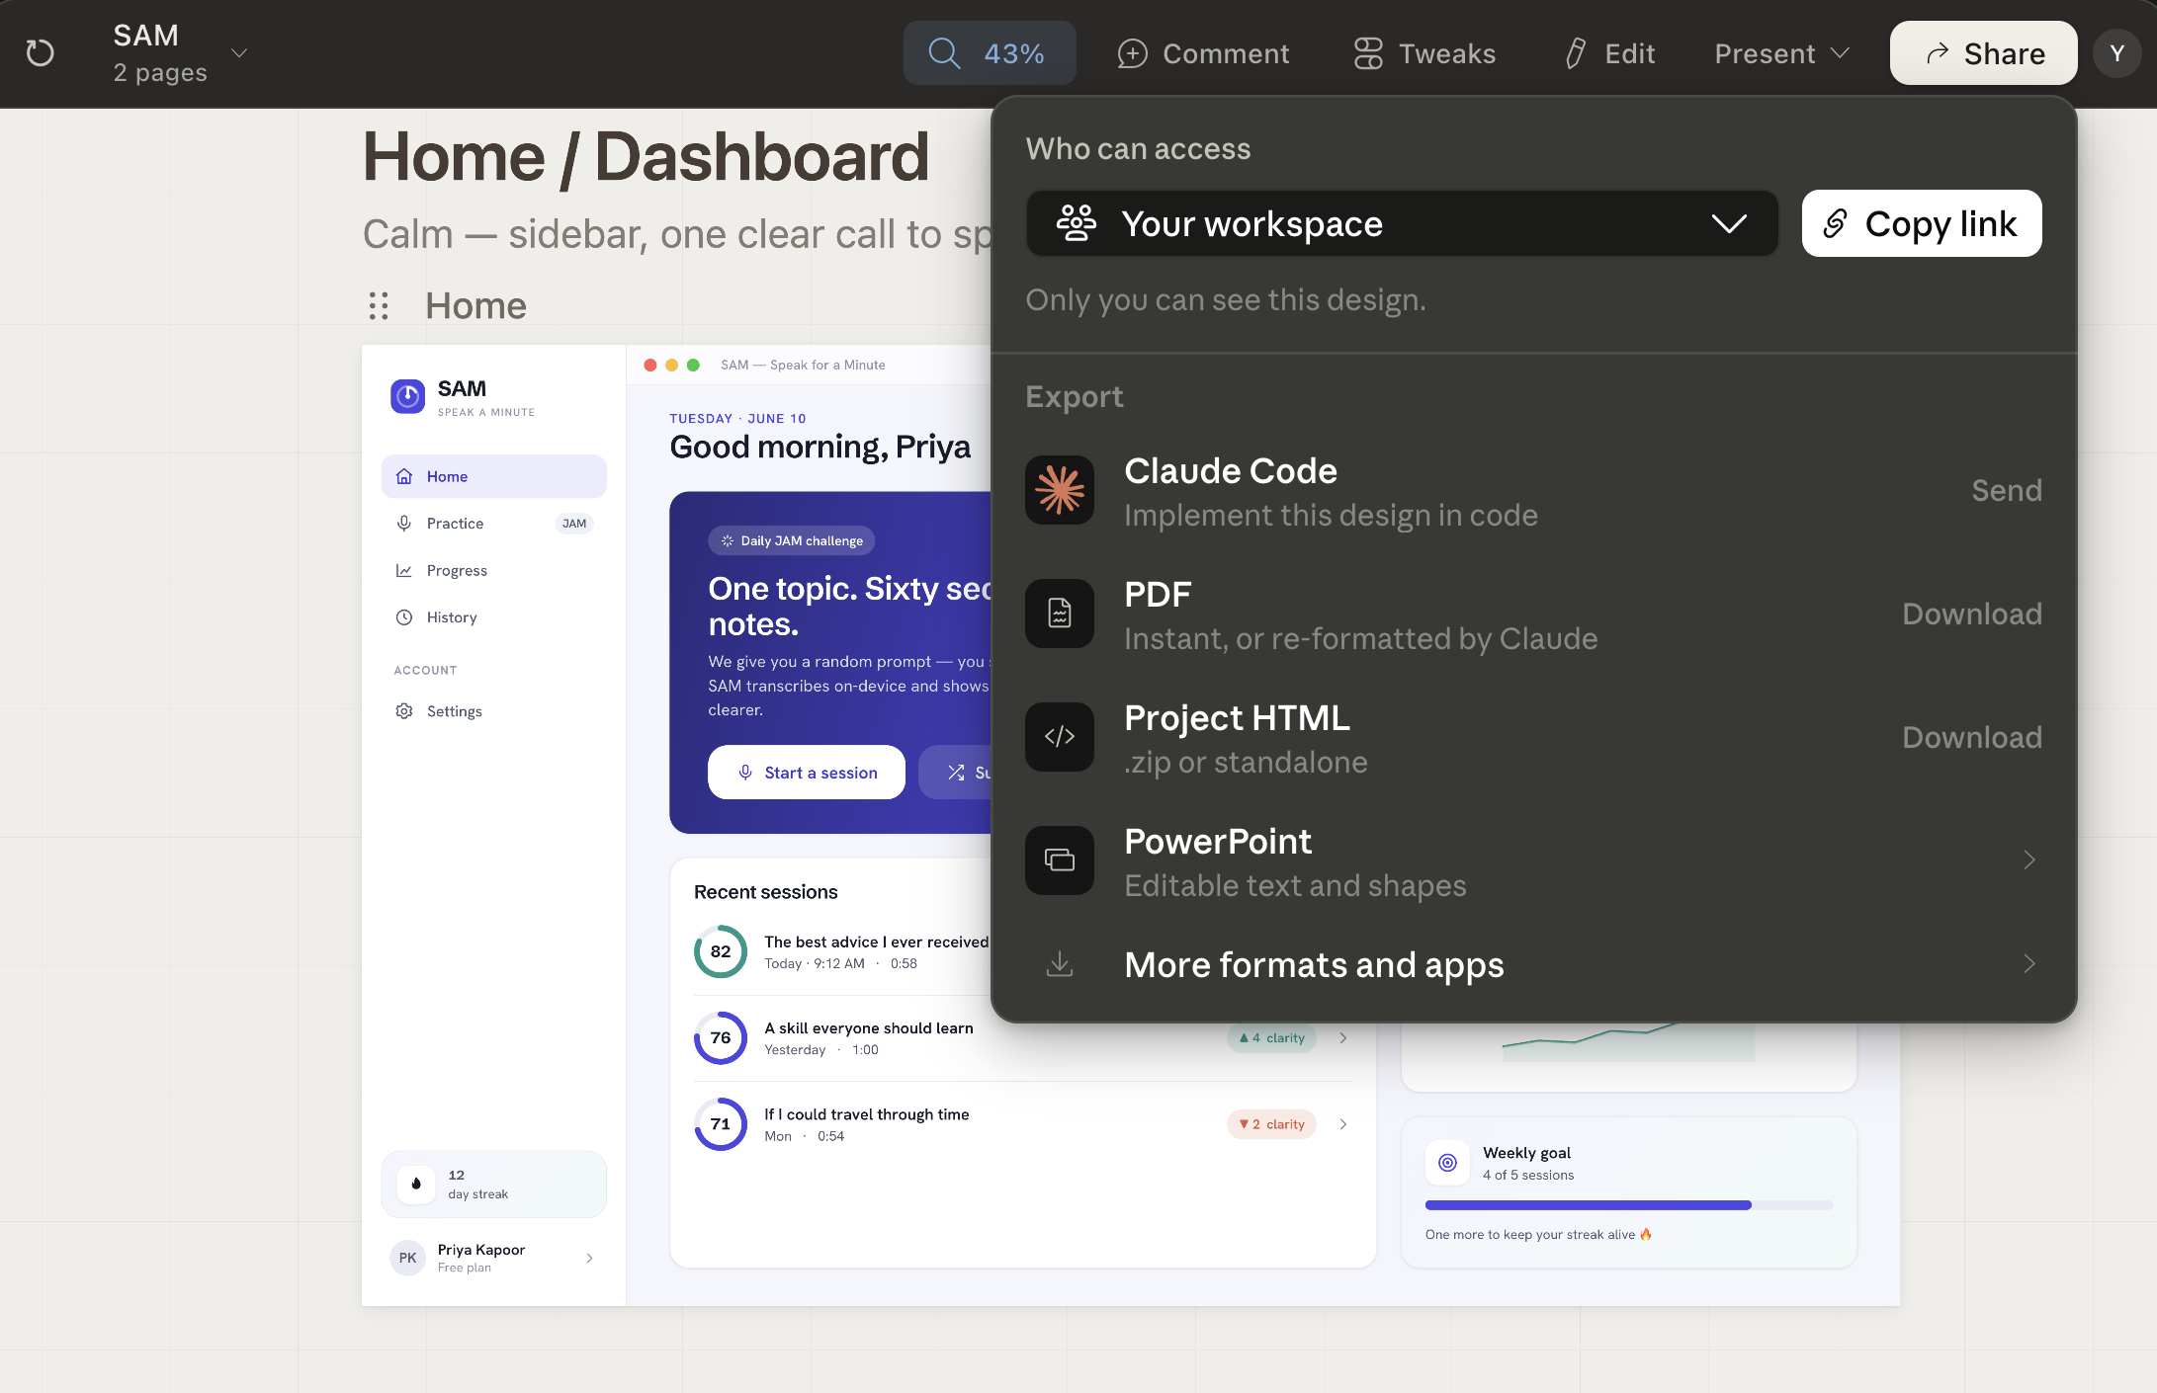Click the Settings gear icon
This screenshot has width=2157, height=1393.
click(x=403, y=711)
